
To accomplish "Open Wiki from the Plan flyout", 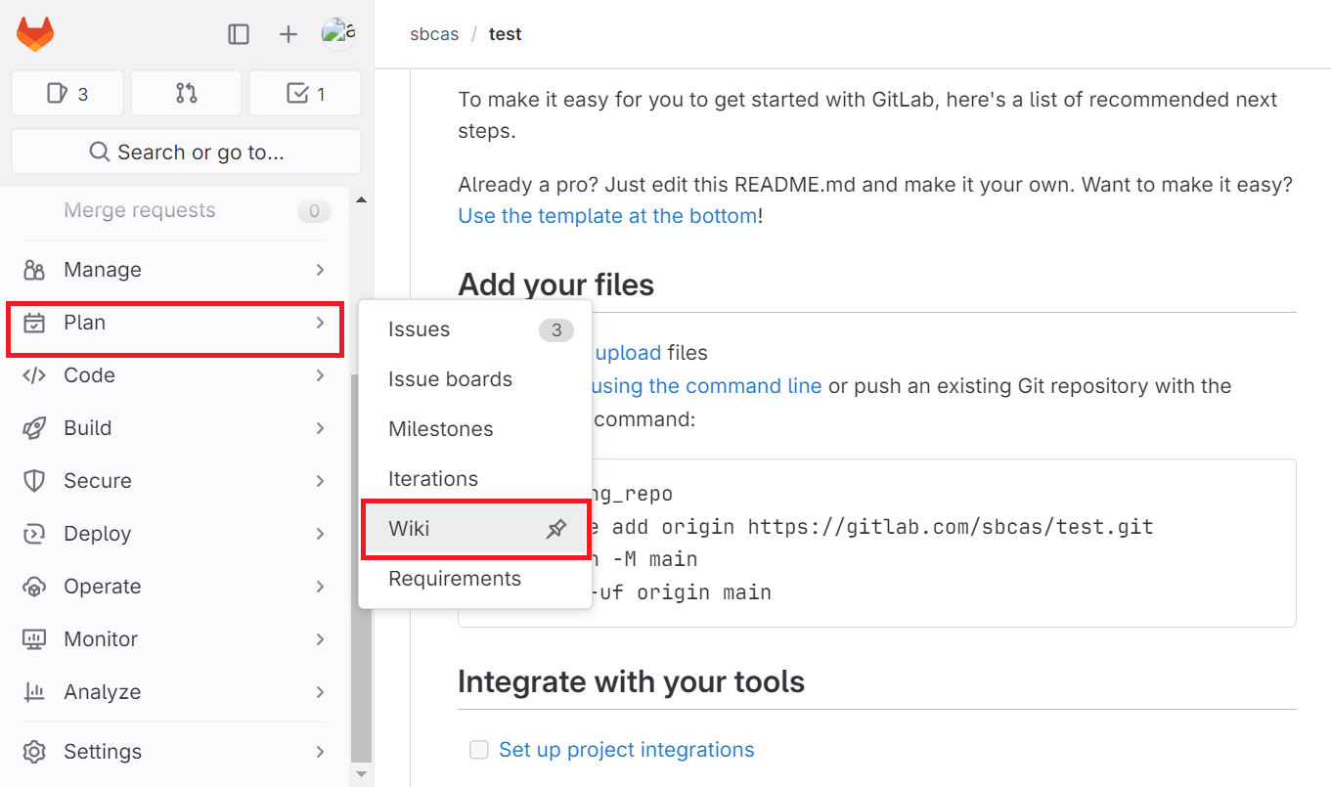I will coord(475,529).
